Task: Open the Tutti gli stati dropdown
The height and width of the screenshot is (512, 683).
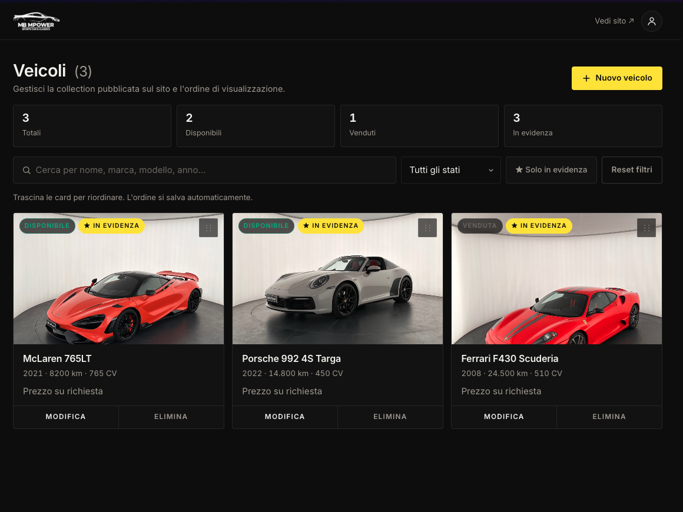Action: tap(450, 170)
